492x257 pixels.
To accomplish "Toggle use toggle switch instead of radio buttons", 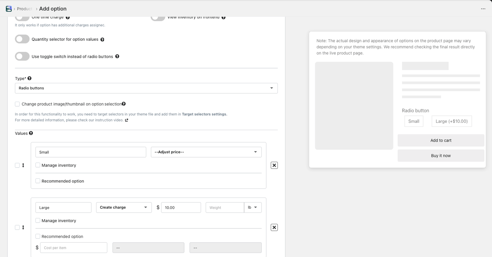I will point(22,57).
